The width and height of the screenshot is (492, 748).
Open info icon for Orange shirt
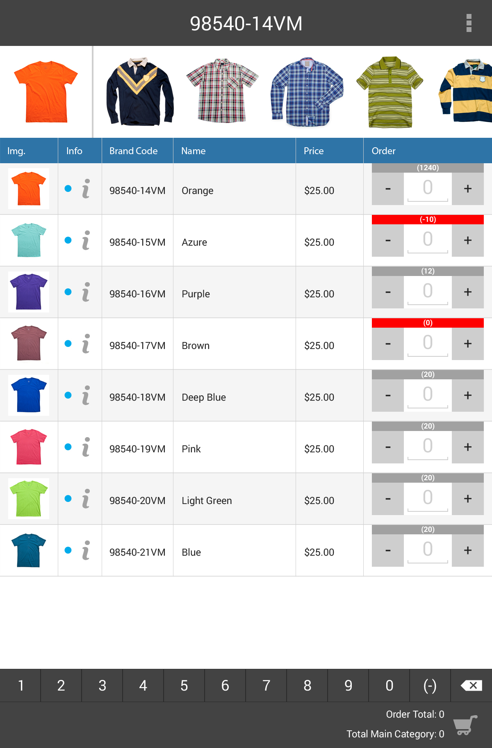86,189
